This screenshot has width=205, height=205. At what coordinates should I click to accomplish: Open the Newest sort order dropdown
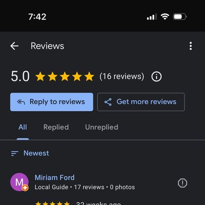[30, 153]
